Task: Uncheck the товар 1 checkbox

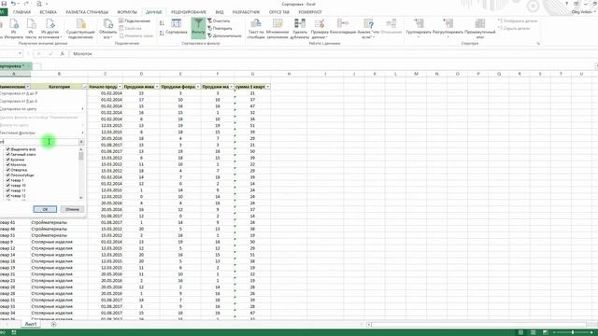Action: pos(8,180)
